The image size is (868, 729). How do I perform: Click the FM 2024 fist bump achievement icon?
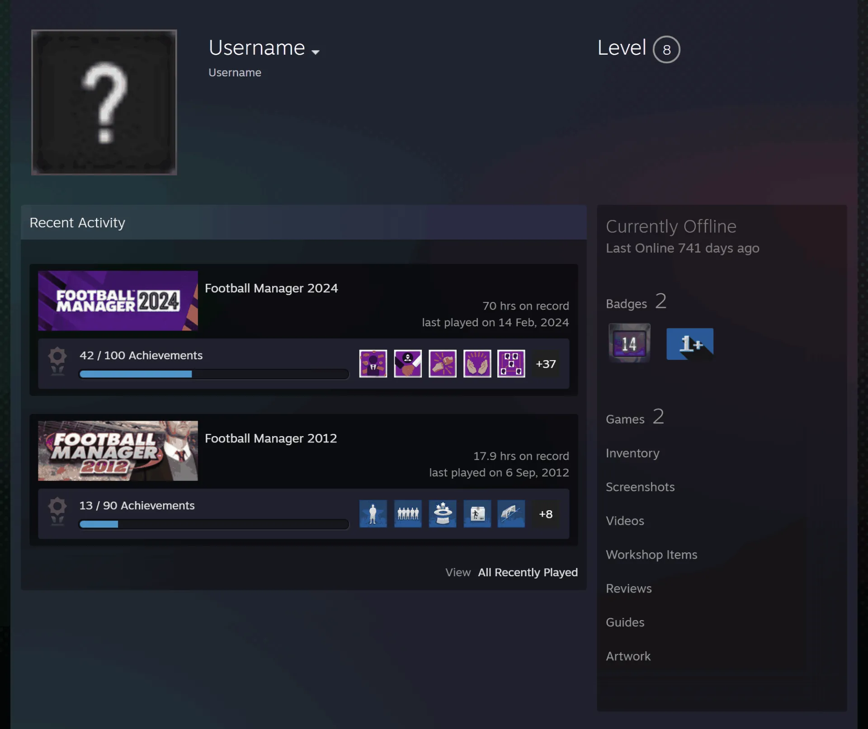(x=443, y=363)
